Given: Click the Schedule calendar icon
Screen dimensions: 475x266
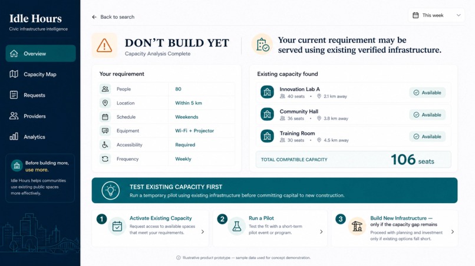Looking at the screenshot, I should tap(105, 117).
